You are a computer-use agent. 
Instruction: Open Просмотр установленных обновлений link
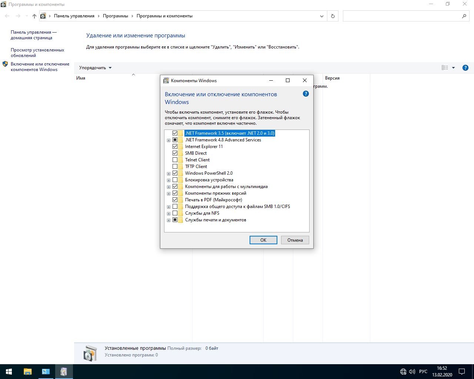point(37,53)
